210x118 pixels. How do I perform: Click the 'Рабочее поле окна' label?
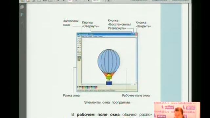pyautogui.click(x=136, y=95)
